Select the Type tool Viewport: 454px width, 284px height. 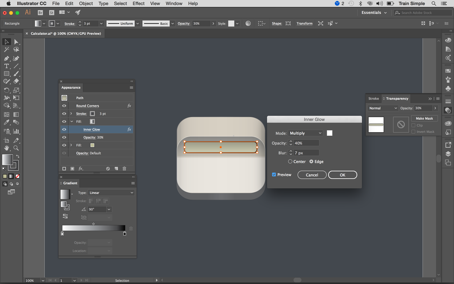click(6, 66)
